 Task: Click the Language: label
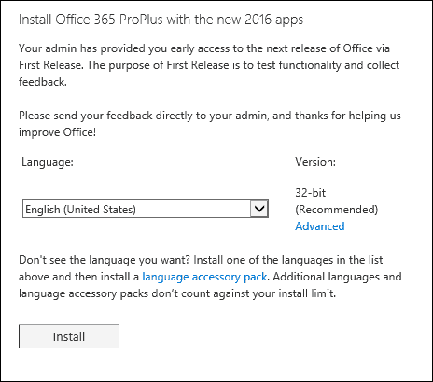(48, 162)
